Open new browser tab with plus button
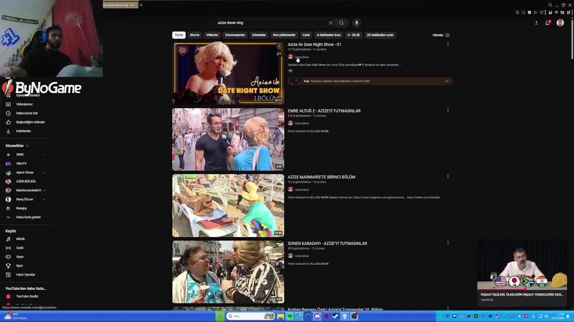This screenshot has width=574, height=322. (x=141, y=5)
